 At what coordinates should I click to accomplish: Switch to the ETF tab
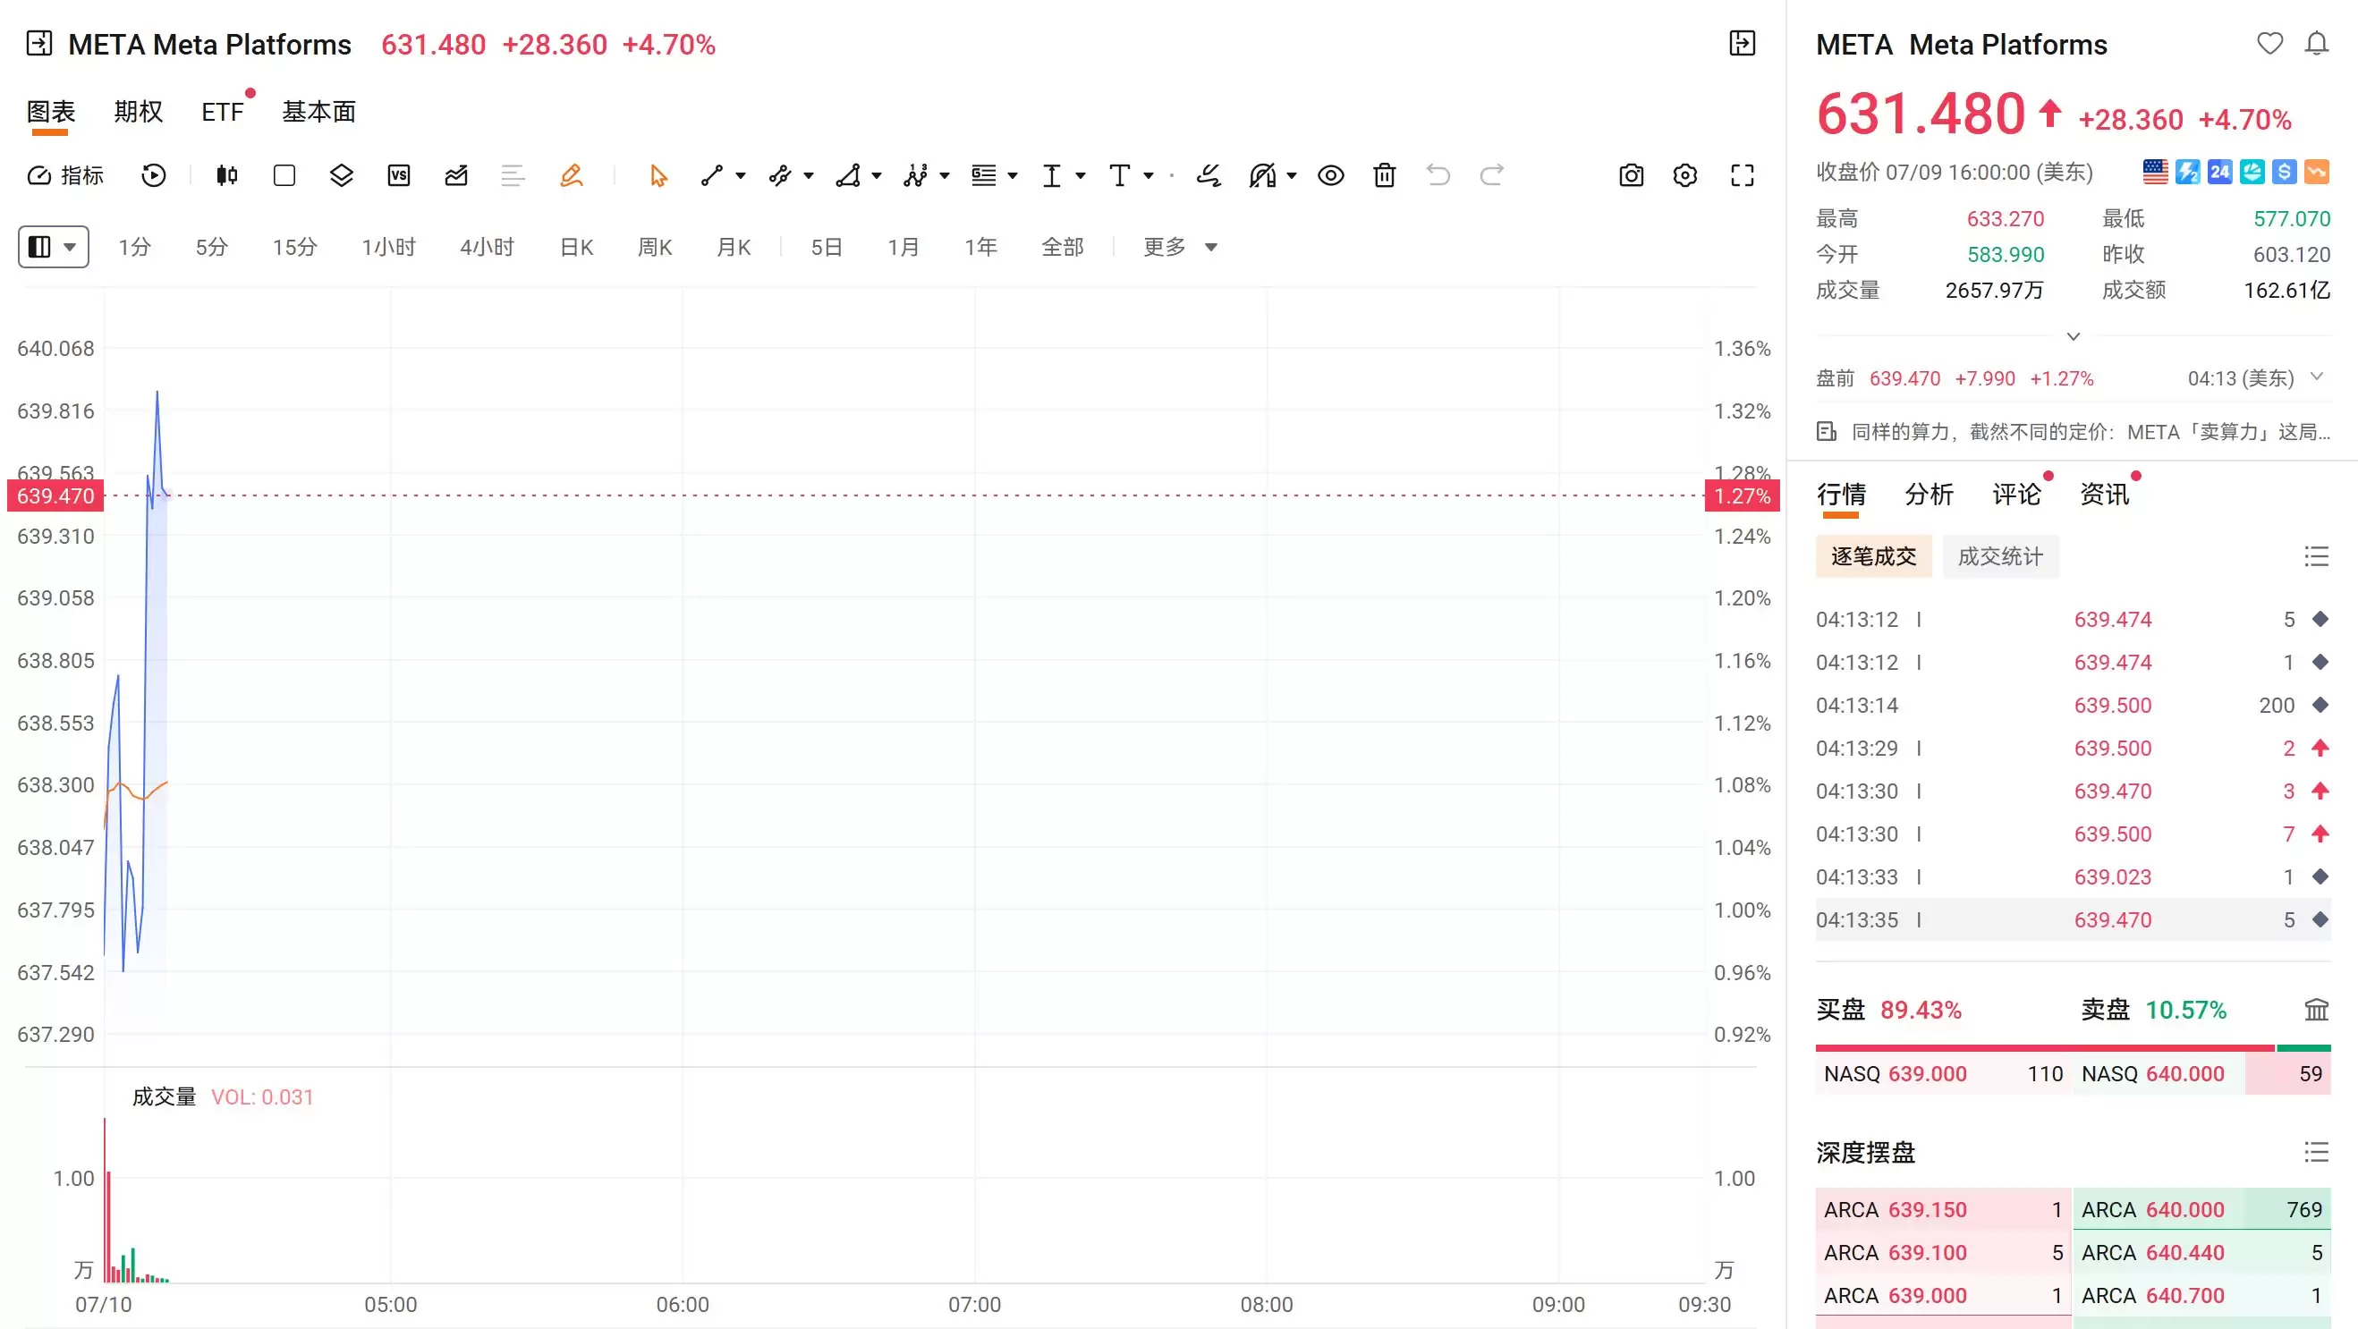point(223,112)
